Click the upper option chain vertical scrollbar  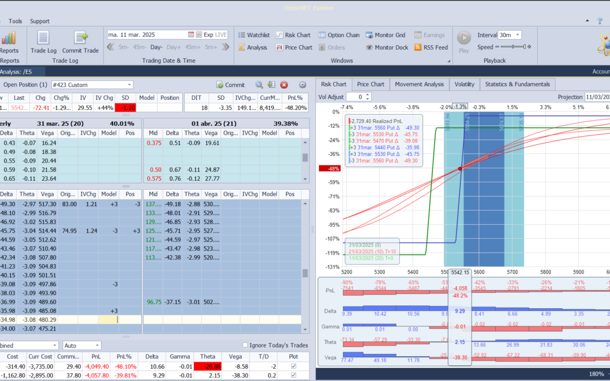[x=305, y=161]
